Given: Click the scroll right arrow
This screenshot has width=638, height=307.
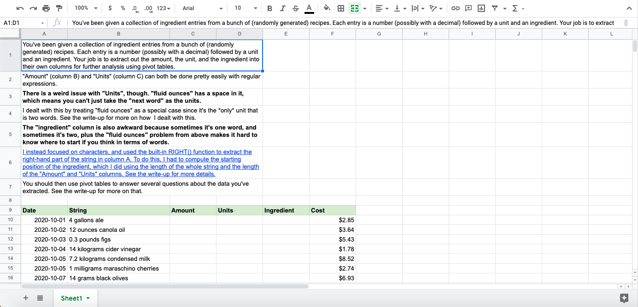Looking at the screenshot, I should click(628, 286).
